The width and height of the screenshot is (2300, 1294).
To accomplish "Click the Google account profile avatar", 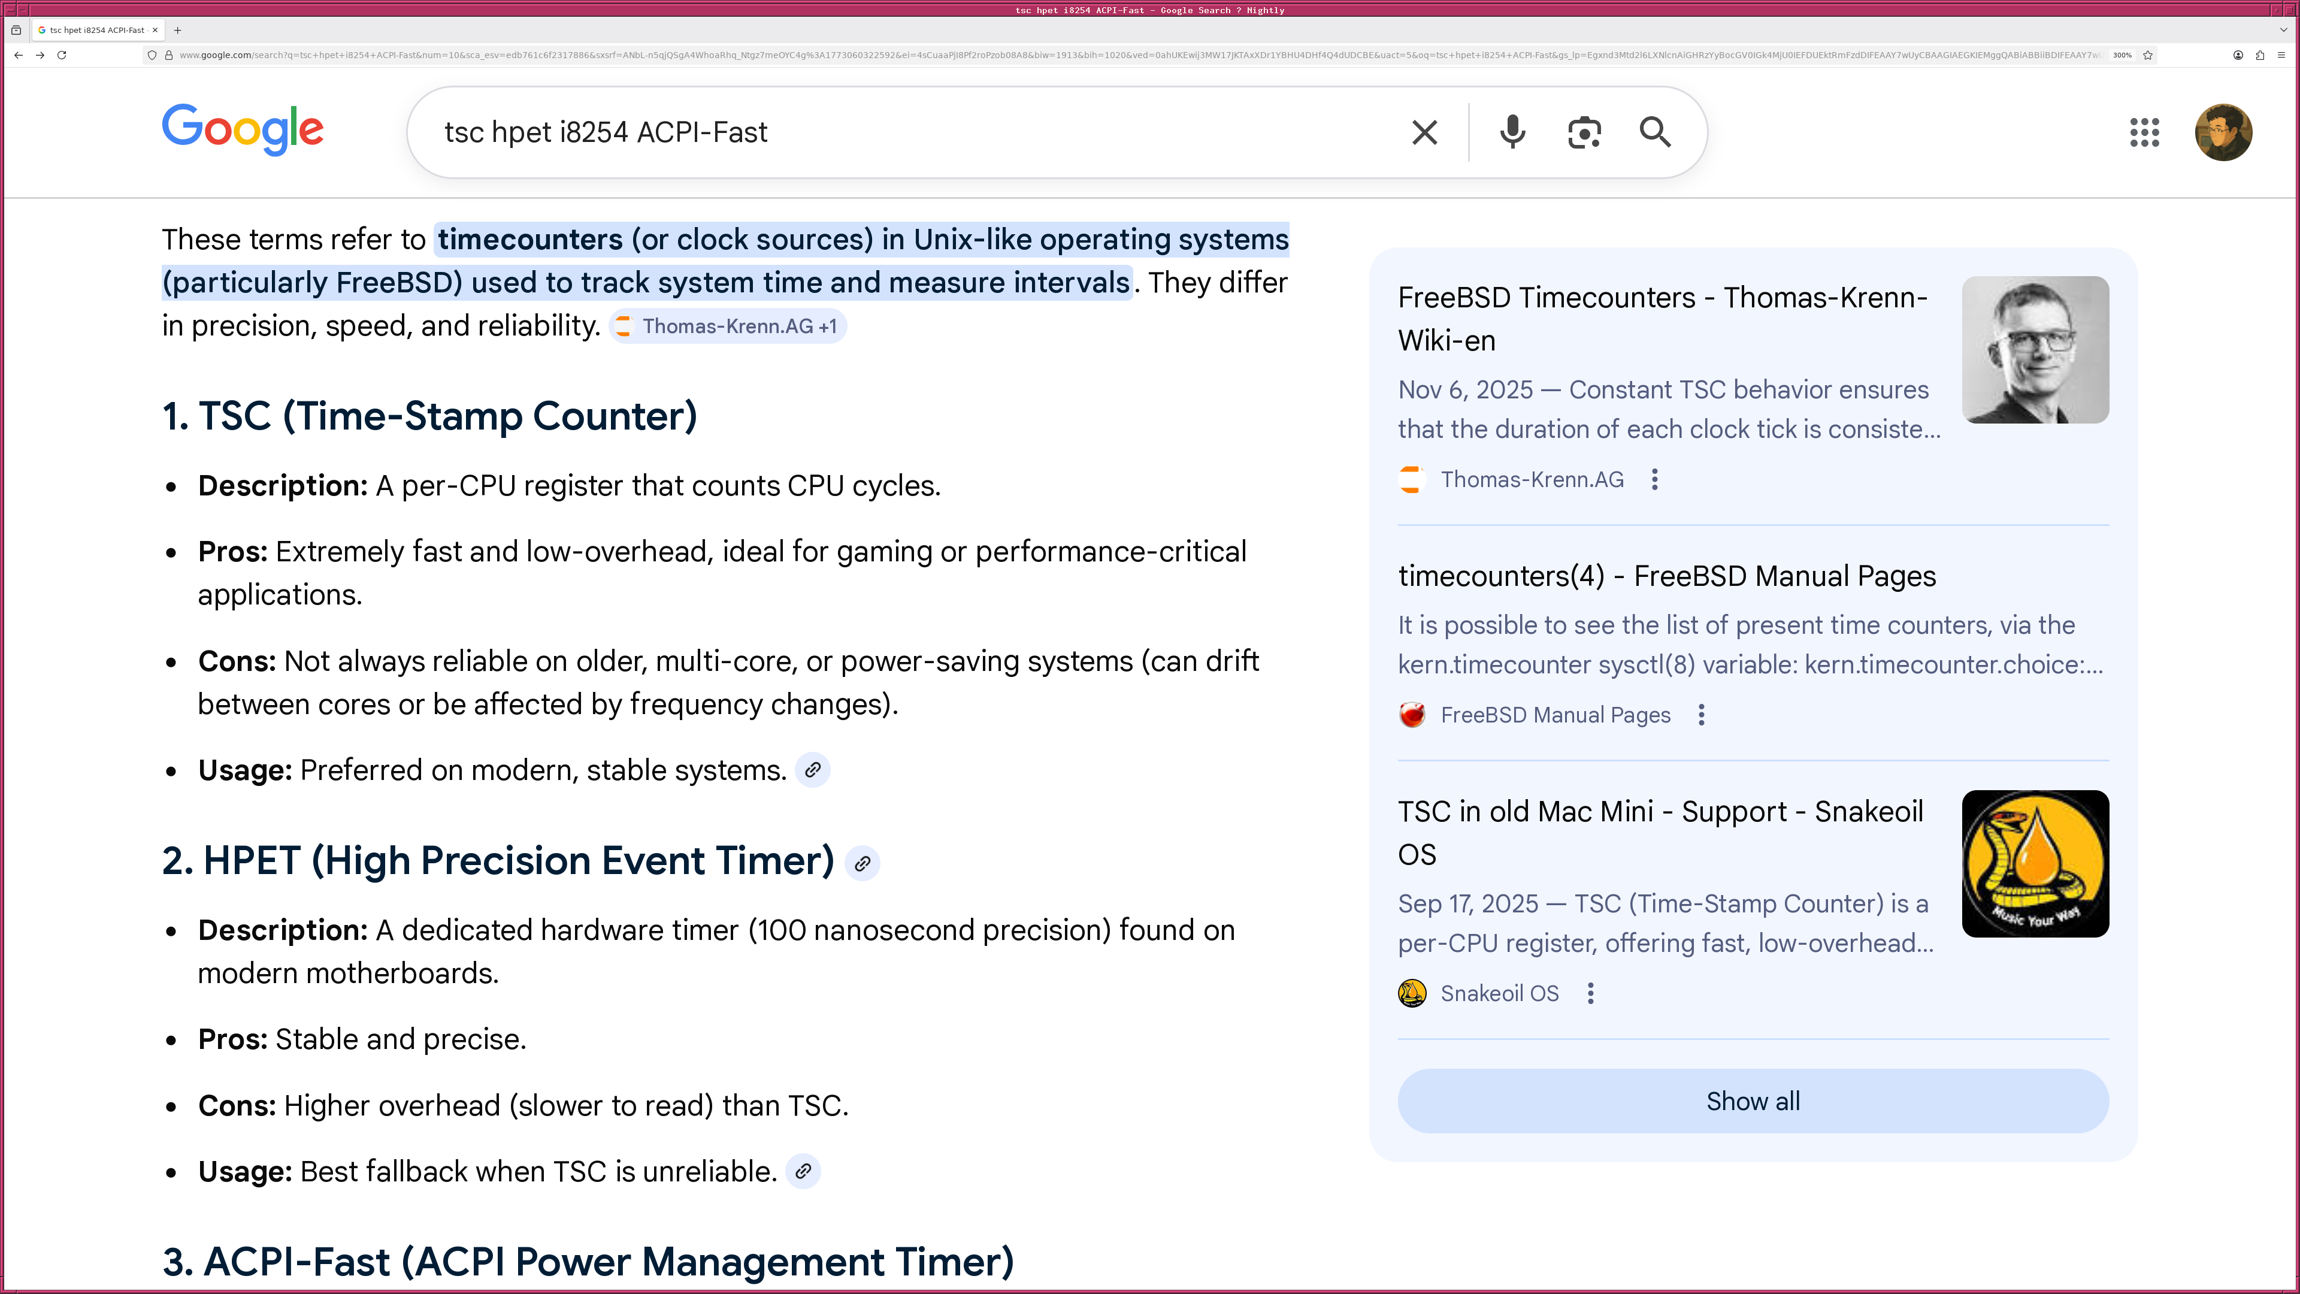I will (x=2224, y=132).
